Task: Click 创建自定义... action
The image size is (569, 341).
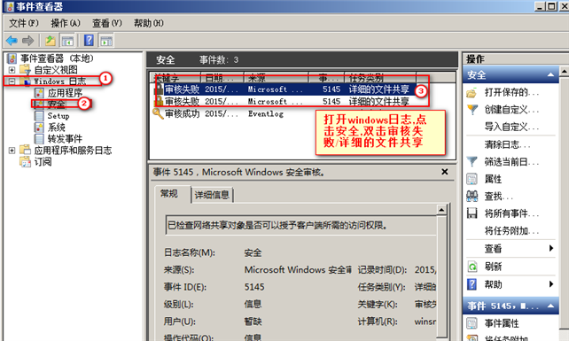Action: [x=511, y=109]
